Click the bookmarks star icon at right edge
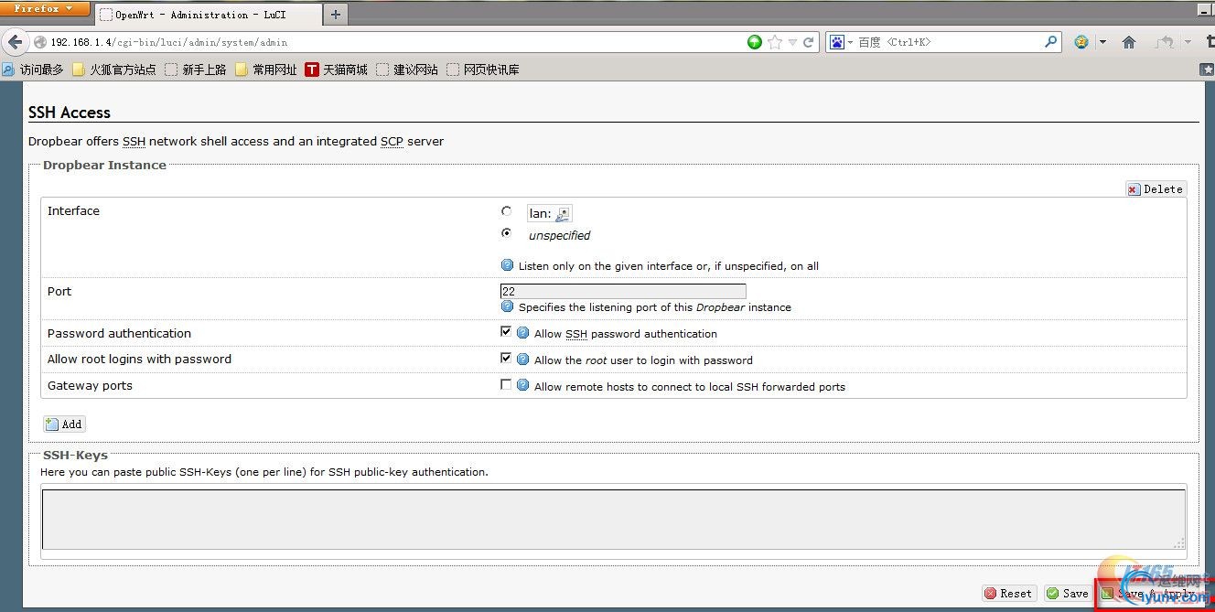The image size is (1215, 612). 1208,69
